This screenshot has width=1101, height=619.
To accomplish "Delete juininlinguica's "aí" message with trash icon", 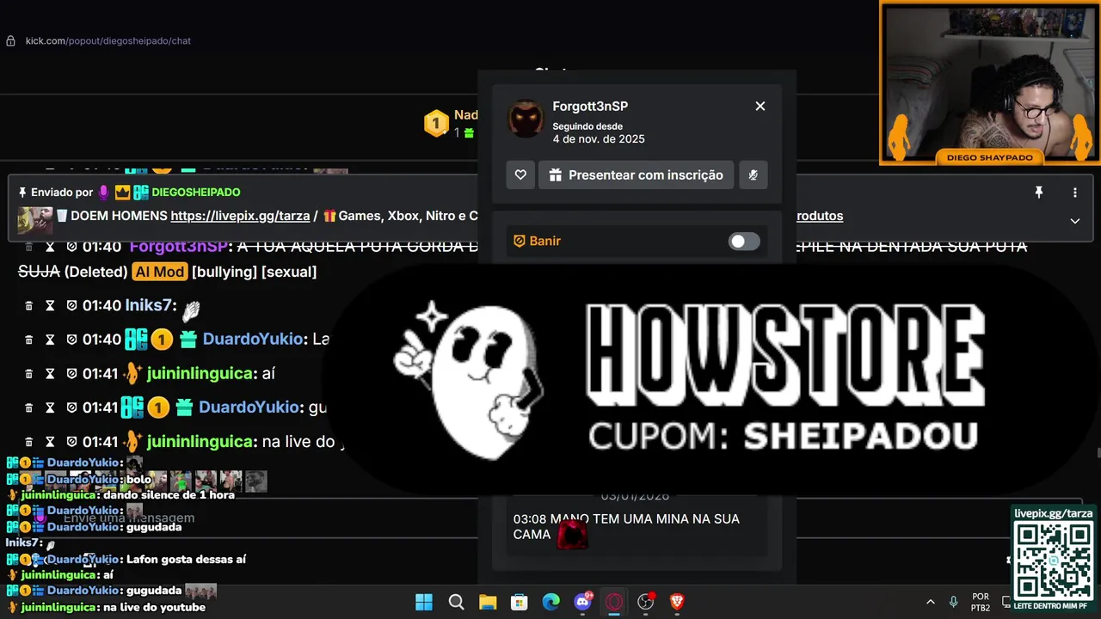I will (28, 374).
